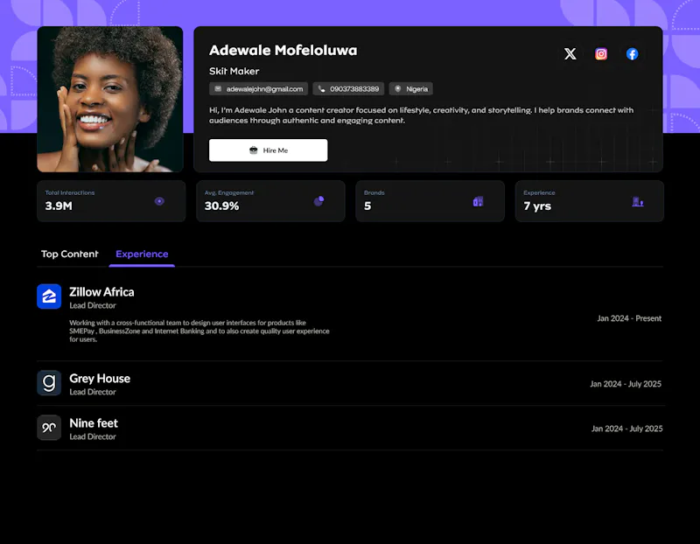This screenshot has height=544, width=700.
Task: Click the Zillow Africa company name
Action: click(x=101, y=292)
